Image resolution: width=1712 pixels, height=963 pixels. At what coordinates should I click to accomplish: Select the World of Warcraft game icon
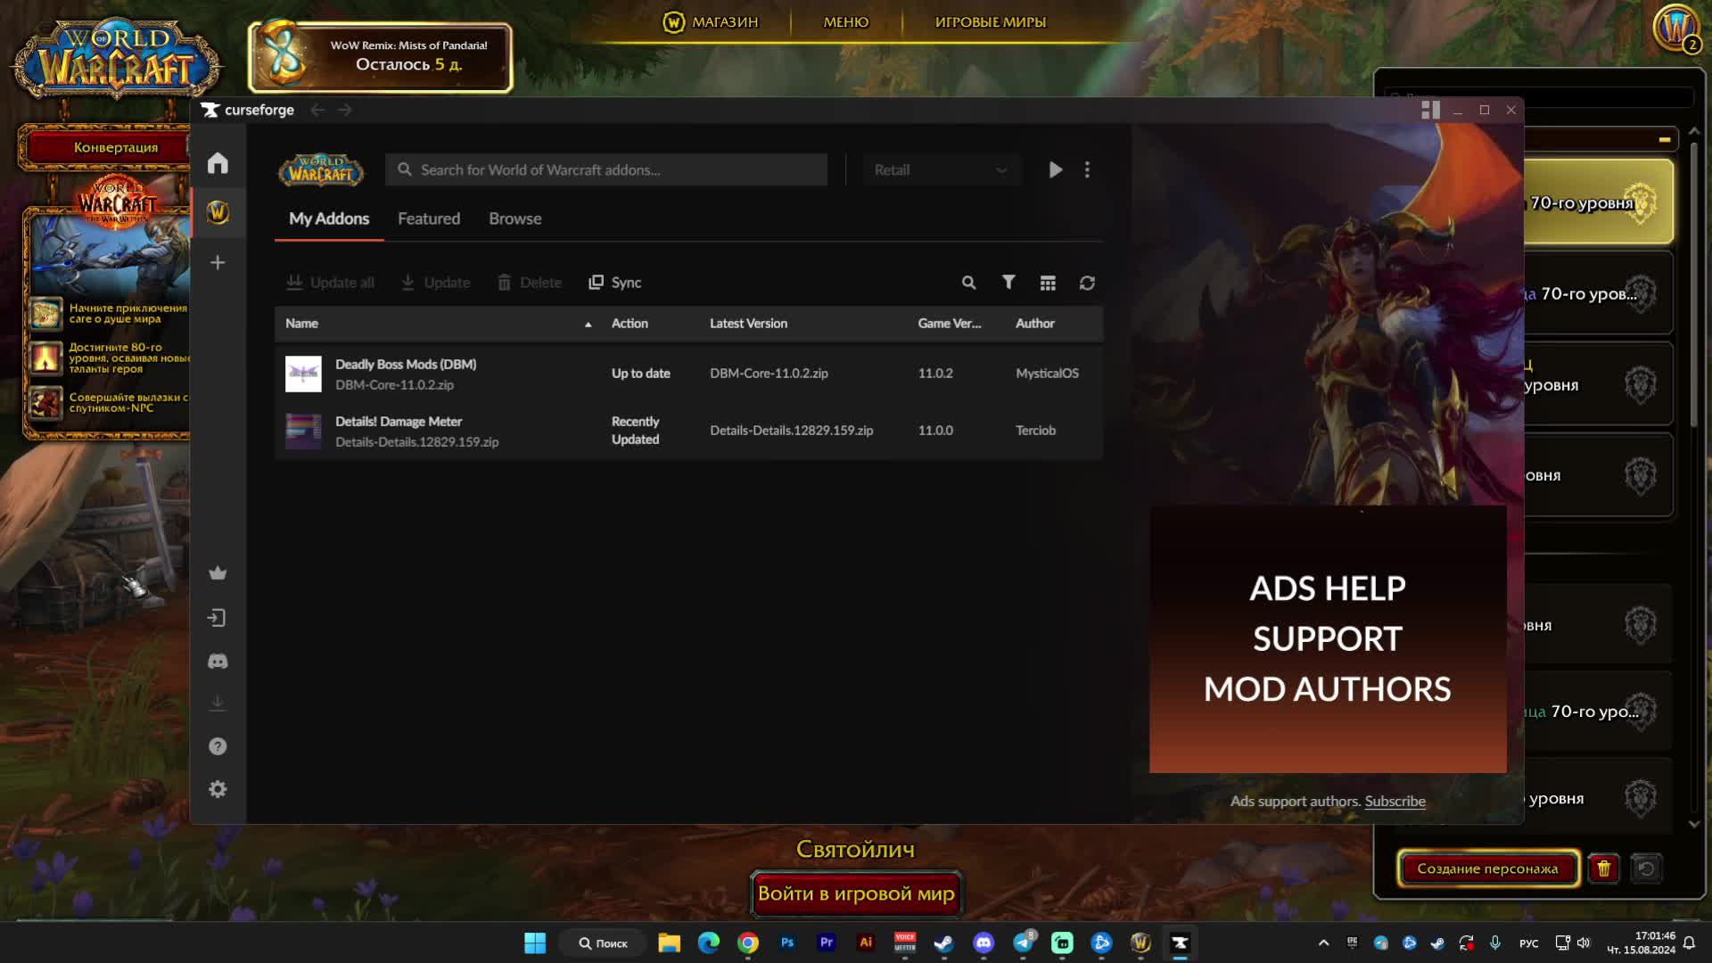[x=218, y=212]
